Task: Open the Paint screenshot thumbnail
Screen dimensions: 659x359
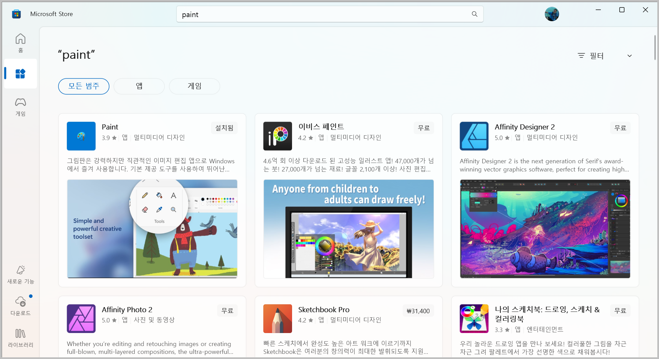Action: [152, 229]
